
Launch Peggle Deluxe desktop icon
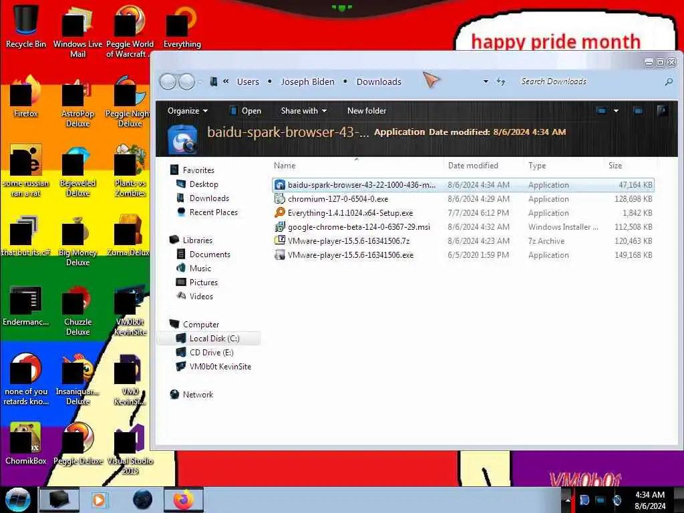(x=77, y=444)
